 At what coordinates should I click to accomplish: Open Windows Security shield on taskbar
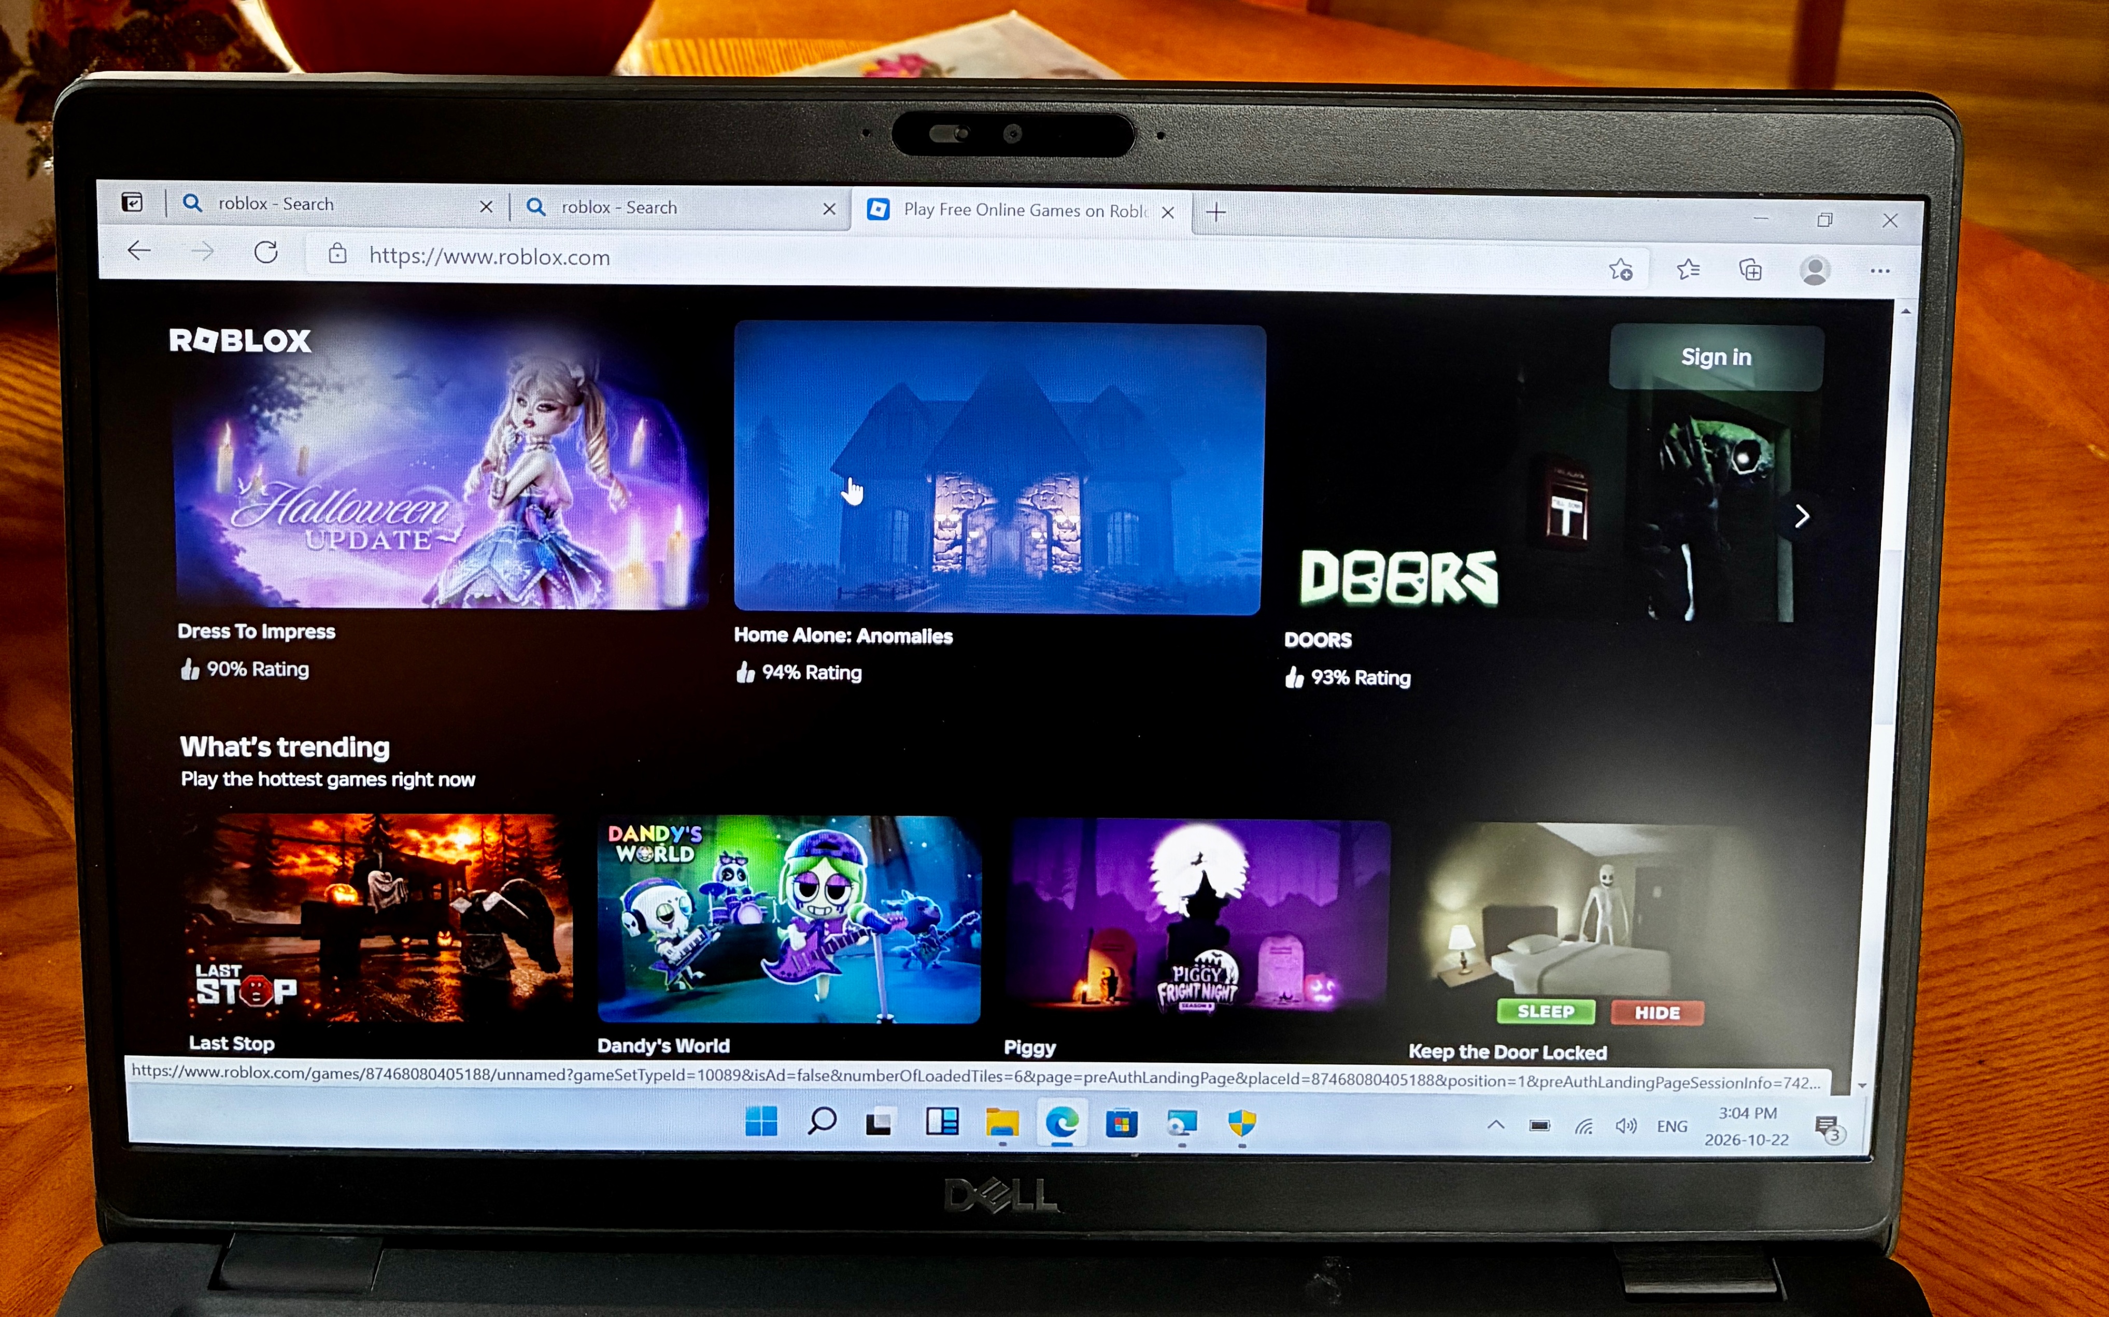tap(1242, 1124)
